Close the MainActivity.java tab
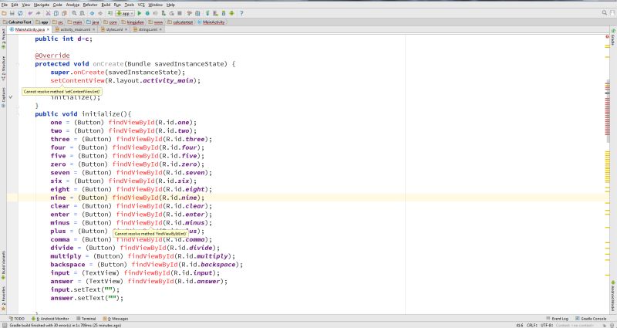This screenshot has height=328, width=617. pyautogui.click(x=48, y=29)
